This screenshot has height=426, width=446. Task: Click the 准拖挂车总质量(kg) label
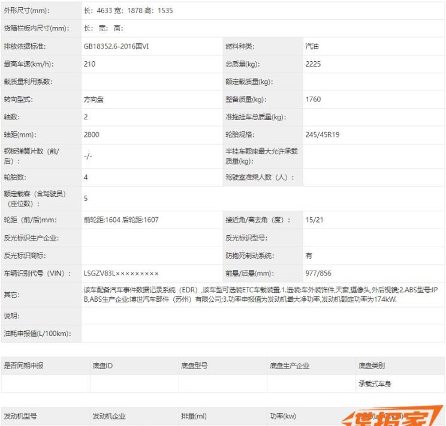[256, 117]
